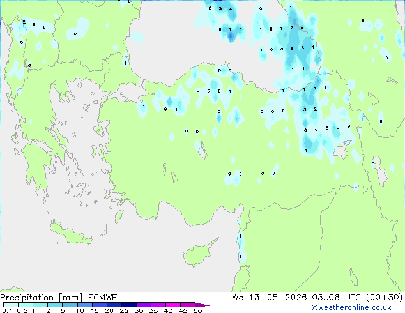Click the above-50 purple arrow legend tip
Screen dimensions: 405x313
(x=202, y=305)
